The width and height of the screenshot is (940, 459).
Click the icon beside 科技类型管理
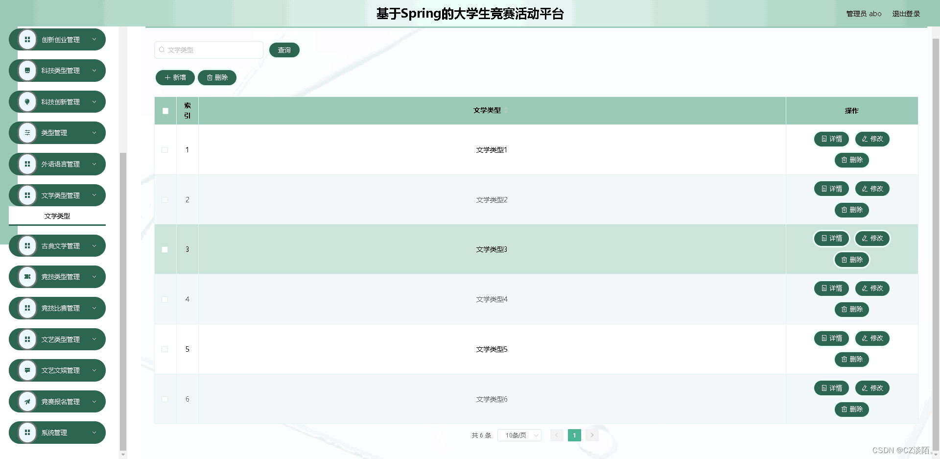tap(27, 71)
